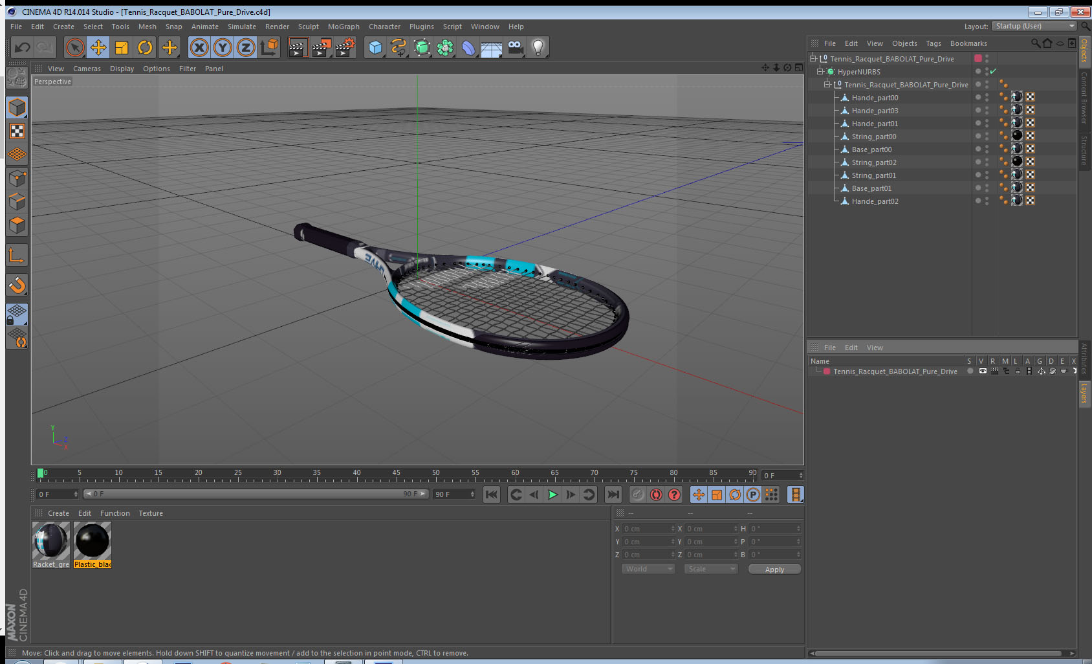Open World coordinate dropdown
Viewport: 1092px width, 664px height.
648,569
